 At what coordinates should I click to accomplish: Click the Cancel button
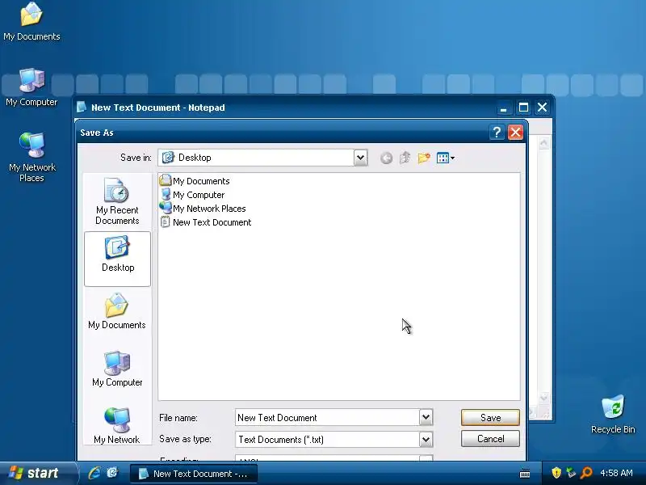[490, 438]
